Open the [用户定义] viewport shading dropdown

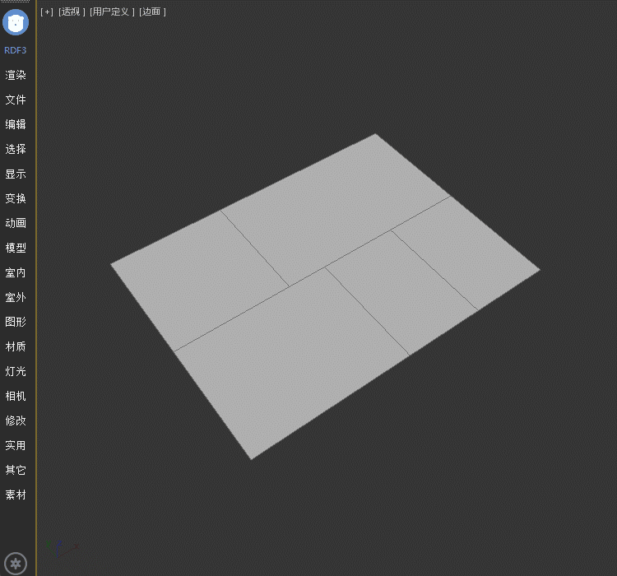pyautogui.click(x=112, y=12)
